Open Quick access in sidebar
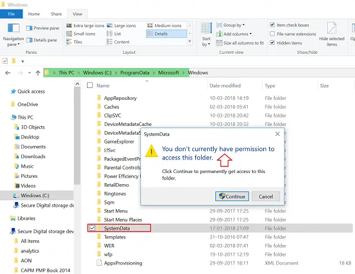Viewport: 355px width, 274px height. pos(28,92)
